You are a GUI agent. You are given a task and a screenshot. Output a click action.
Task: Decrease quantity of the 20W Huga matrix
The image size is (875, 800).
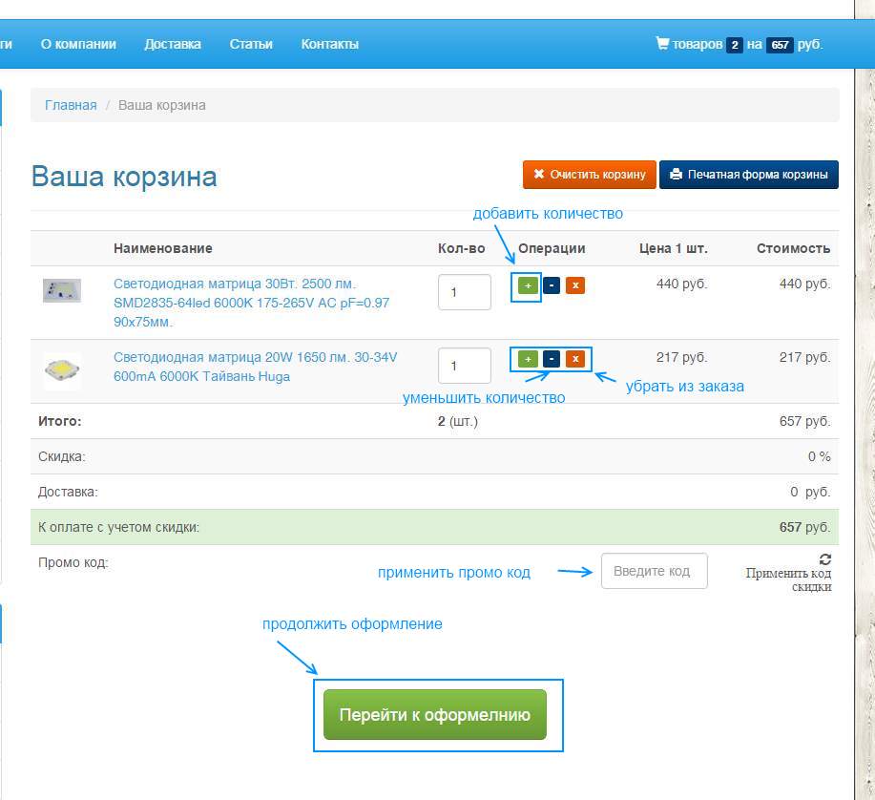coord(552,358)
